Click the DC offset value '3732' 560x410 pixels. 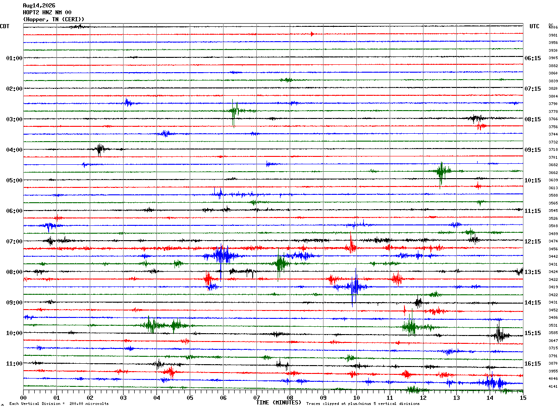tap(553, 142)
